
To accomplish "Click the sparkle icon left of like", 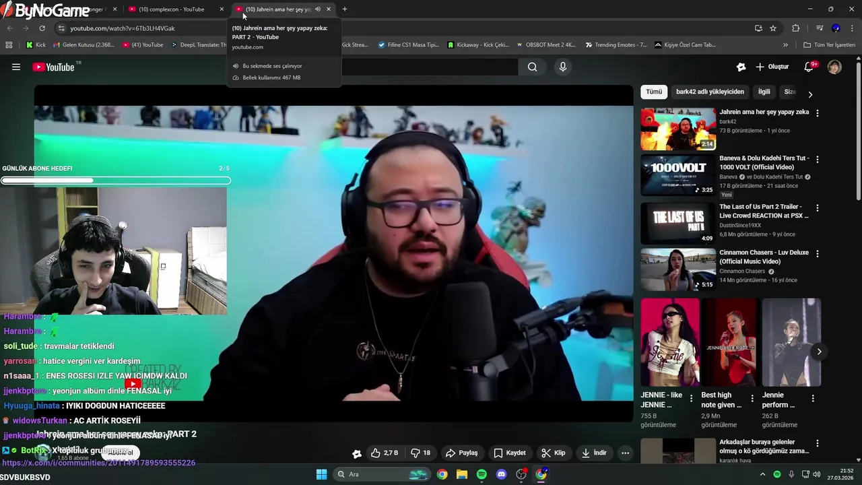I will [x=357, y=453].
